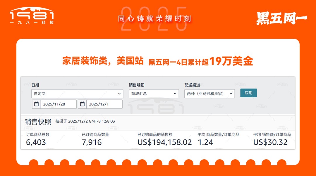The width and height of the screenshot is (316, 176).
Task: Select the 订单商品总数 value 6,403
Action: (36, 142)
